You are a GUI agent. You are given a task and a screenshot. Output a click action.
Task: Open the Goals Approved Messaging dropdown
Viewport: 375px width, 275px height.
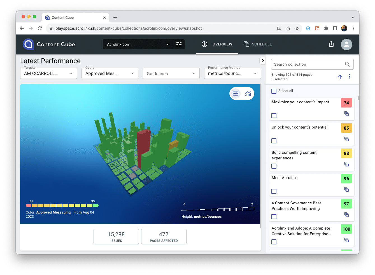[x=110, y=73]
